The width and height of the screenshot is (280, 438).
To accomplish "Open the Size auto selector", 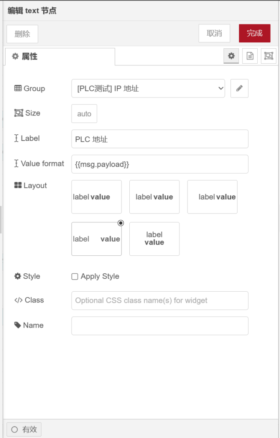I will tap(84, 114).
